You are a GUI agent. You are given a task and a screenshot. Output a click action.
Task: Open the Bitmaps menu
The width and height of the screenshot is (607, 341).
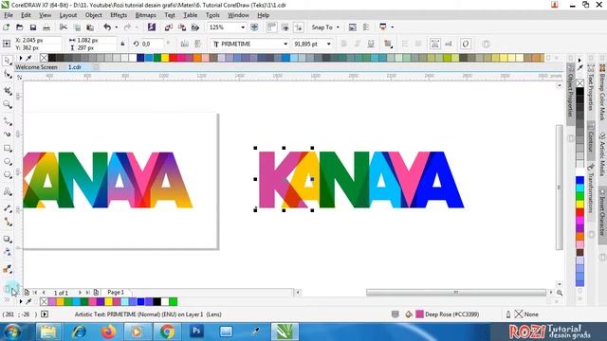click(x=145, y=15)
